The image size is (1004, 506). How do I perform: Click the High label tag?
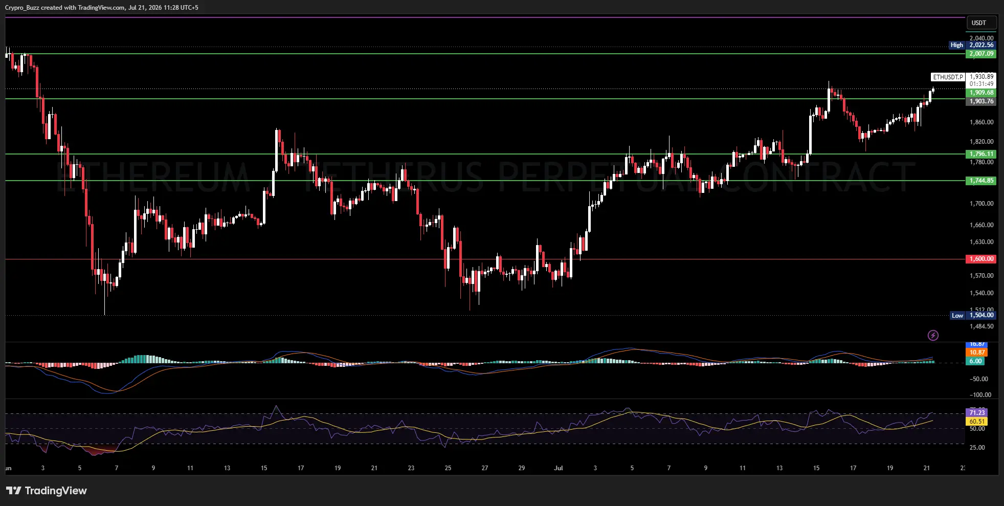(957, 45)
